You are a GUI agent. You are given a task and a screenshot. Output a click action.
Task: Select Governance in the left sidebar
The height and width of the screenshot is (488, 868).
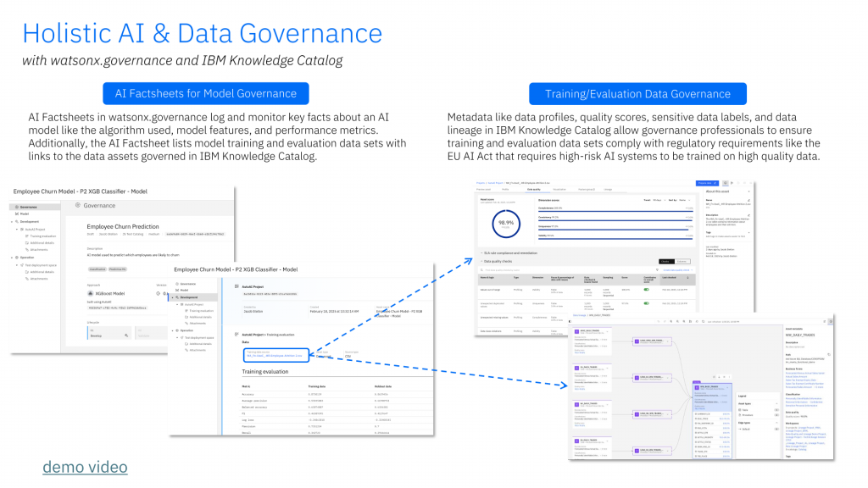point(30,206)
